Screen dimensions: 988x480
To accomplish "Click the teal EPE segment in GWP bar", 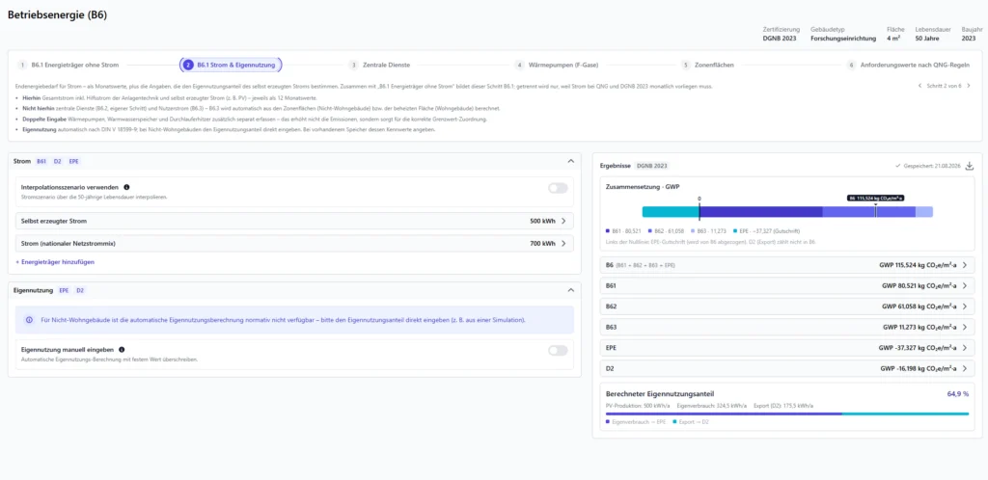I will click(x=671, y=212).
